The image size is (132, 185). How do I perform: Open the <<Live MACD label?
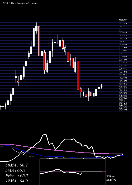tap(111, 178)
